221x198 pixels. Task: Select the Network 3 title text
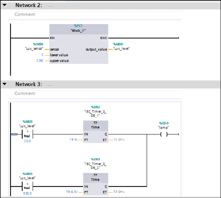[29, 84]
